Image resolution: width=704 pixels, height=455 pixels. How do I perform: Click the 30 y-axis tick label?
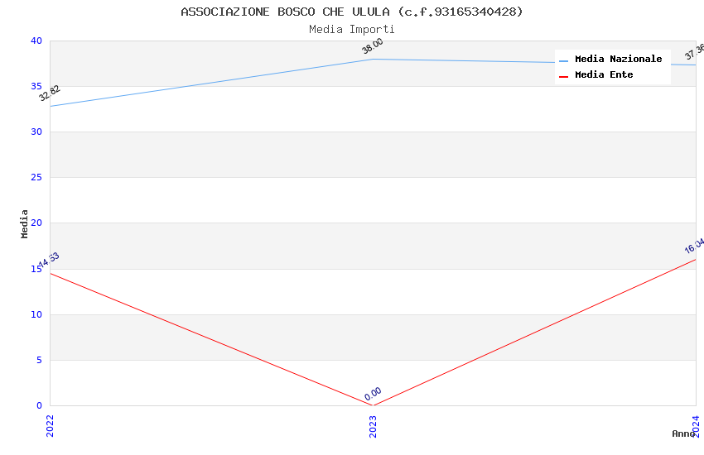click(x=36, y=132)
